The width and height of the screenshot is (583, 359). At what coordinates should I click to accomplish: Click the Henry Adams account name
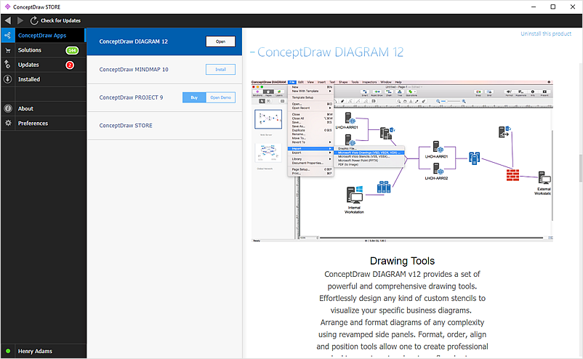pyautogui.click(x=35, y=351)
